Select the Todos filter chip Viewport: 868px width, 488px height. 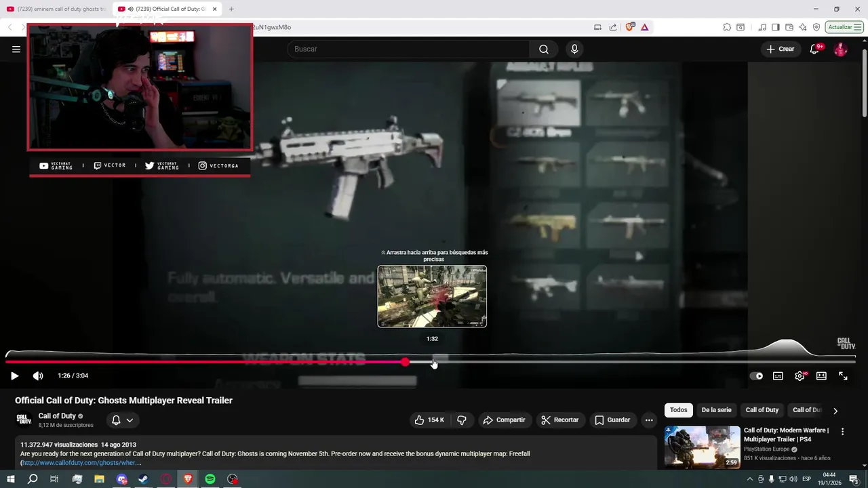678,410
